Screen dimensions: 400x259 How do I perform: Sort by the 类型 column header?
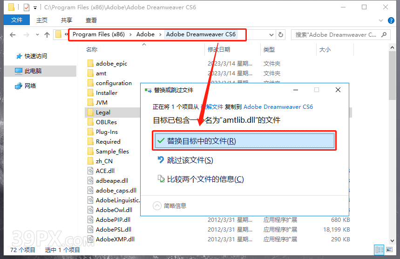pyautogui.click(x=269, y=49)
